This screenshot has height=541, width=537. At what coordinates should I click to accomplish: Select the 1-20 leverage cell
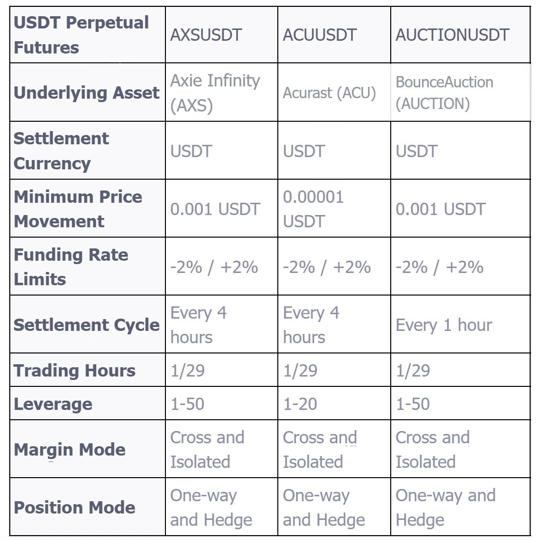300,404
